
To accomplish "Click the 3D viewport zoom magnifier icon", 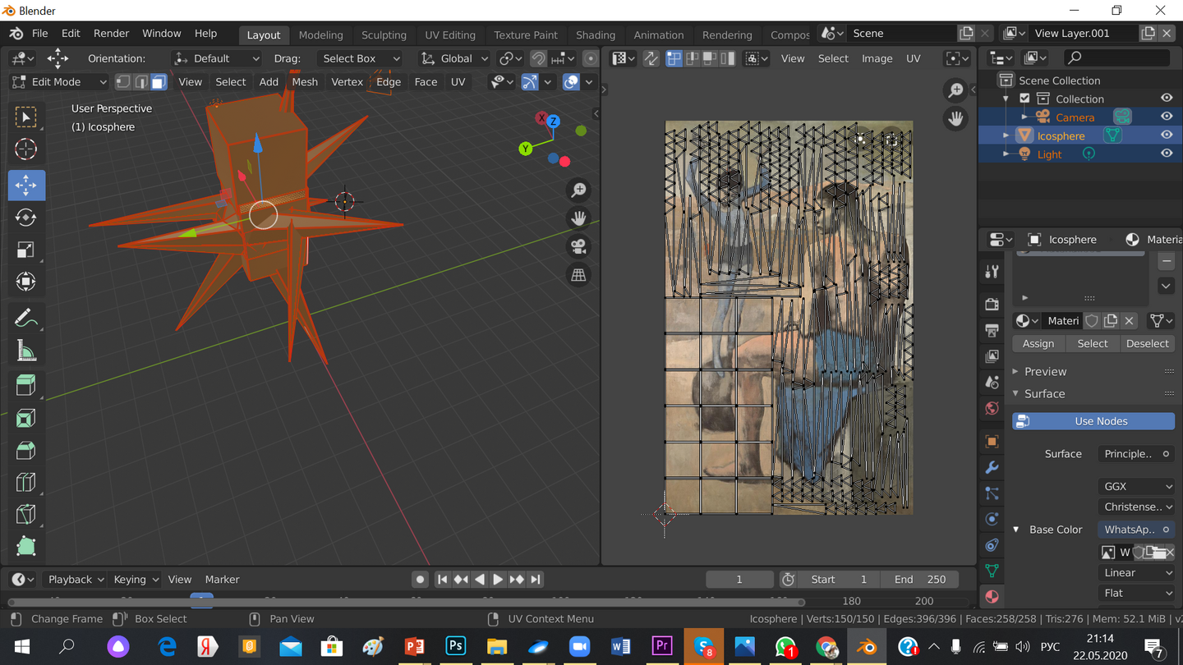I will tap(579, 190).
